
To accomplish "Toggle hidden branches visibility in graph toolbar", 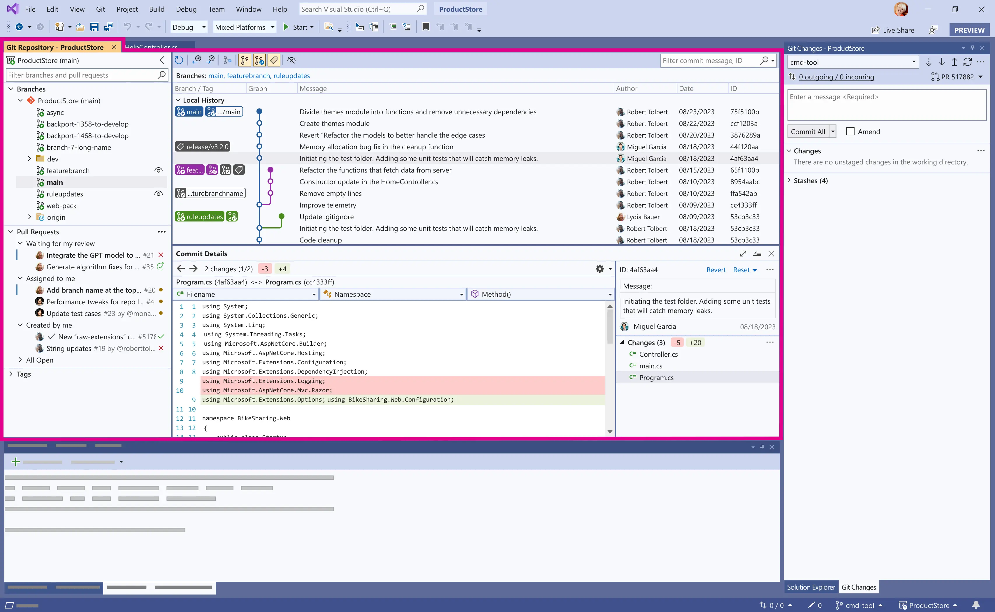I will pos(291,60).
